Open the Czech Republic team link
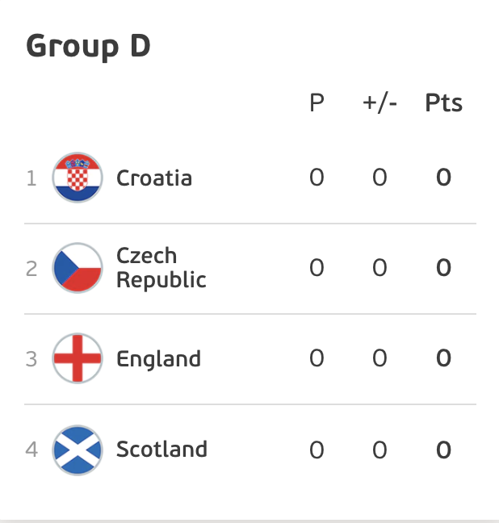 tap(161, 267)
